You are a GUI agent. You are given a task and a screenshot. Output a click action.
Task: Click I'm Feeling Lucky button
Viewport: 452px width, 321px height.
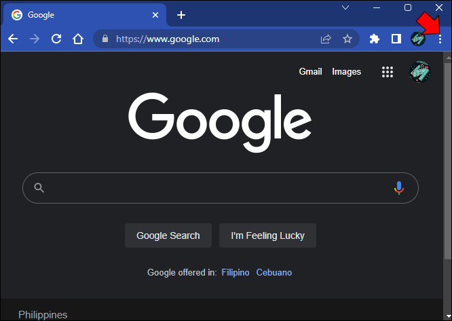pos(267,235)
